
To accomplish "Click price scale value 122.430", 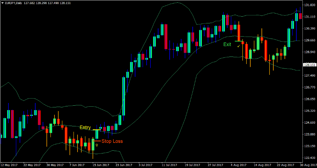I will [x=310, y=158].
